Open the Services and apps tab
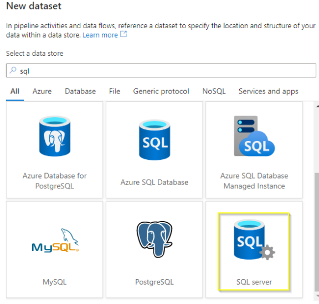 click(269, 92)
